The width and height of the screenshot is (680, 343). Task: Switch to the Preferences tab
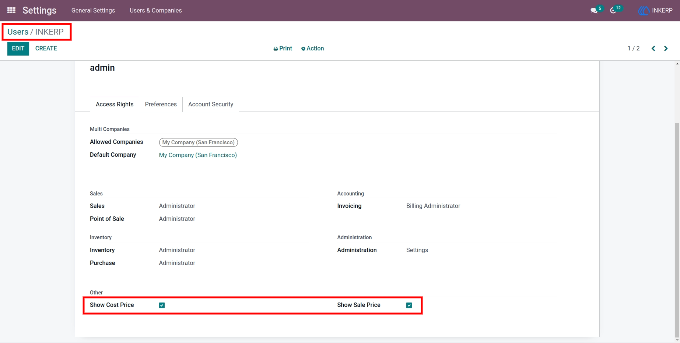[x=161, y=105]
